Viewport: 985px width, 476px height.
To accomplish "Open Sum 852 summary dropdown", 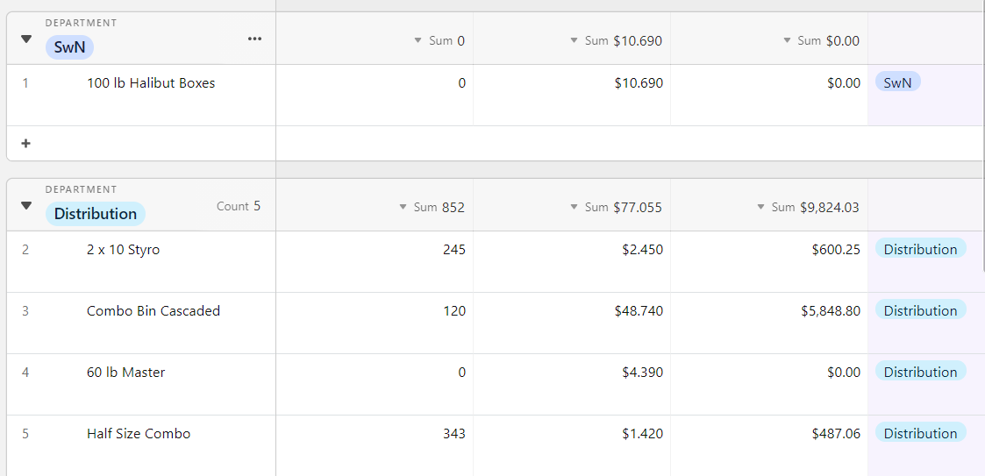I will point(432,207).
